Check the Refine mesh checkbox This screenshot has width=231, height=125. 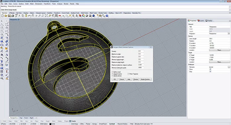coord(113,72)
